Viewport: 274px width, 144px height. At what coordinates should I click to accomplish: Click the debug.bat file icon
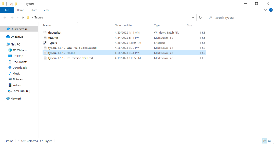(x=45, y=32)
